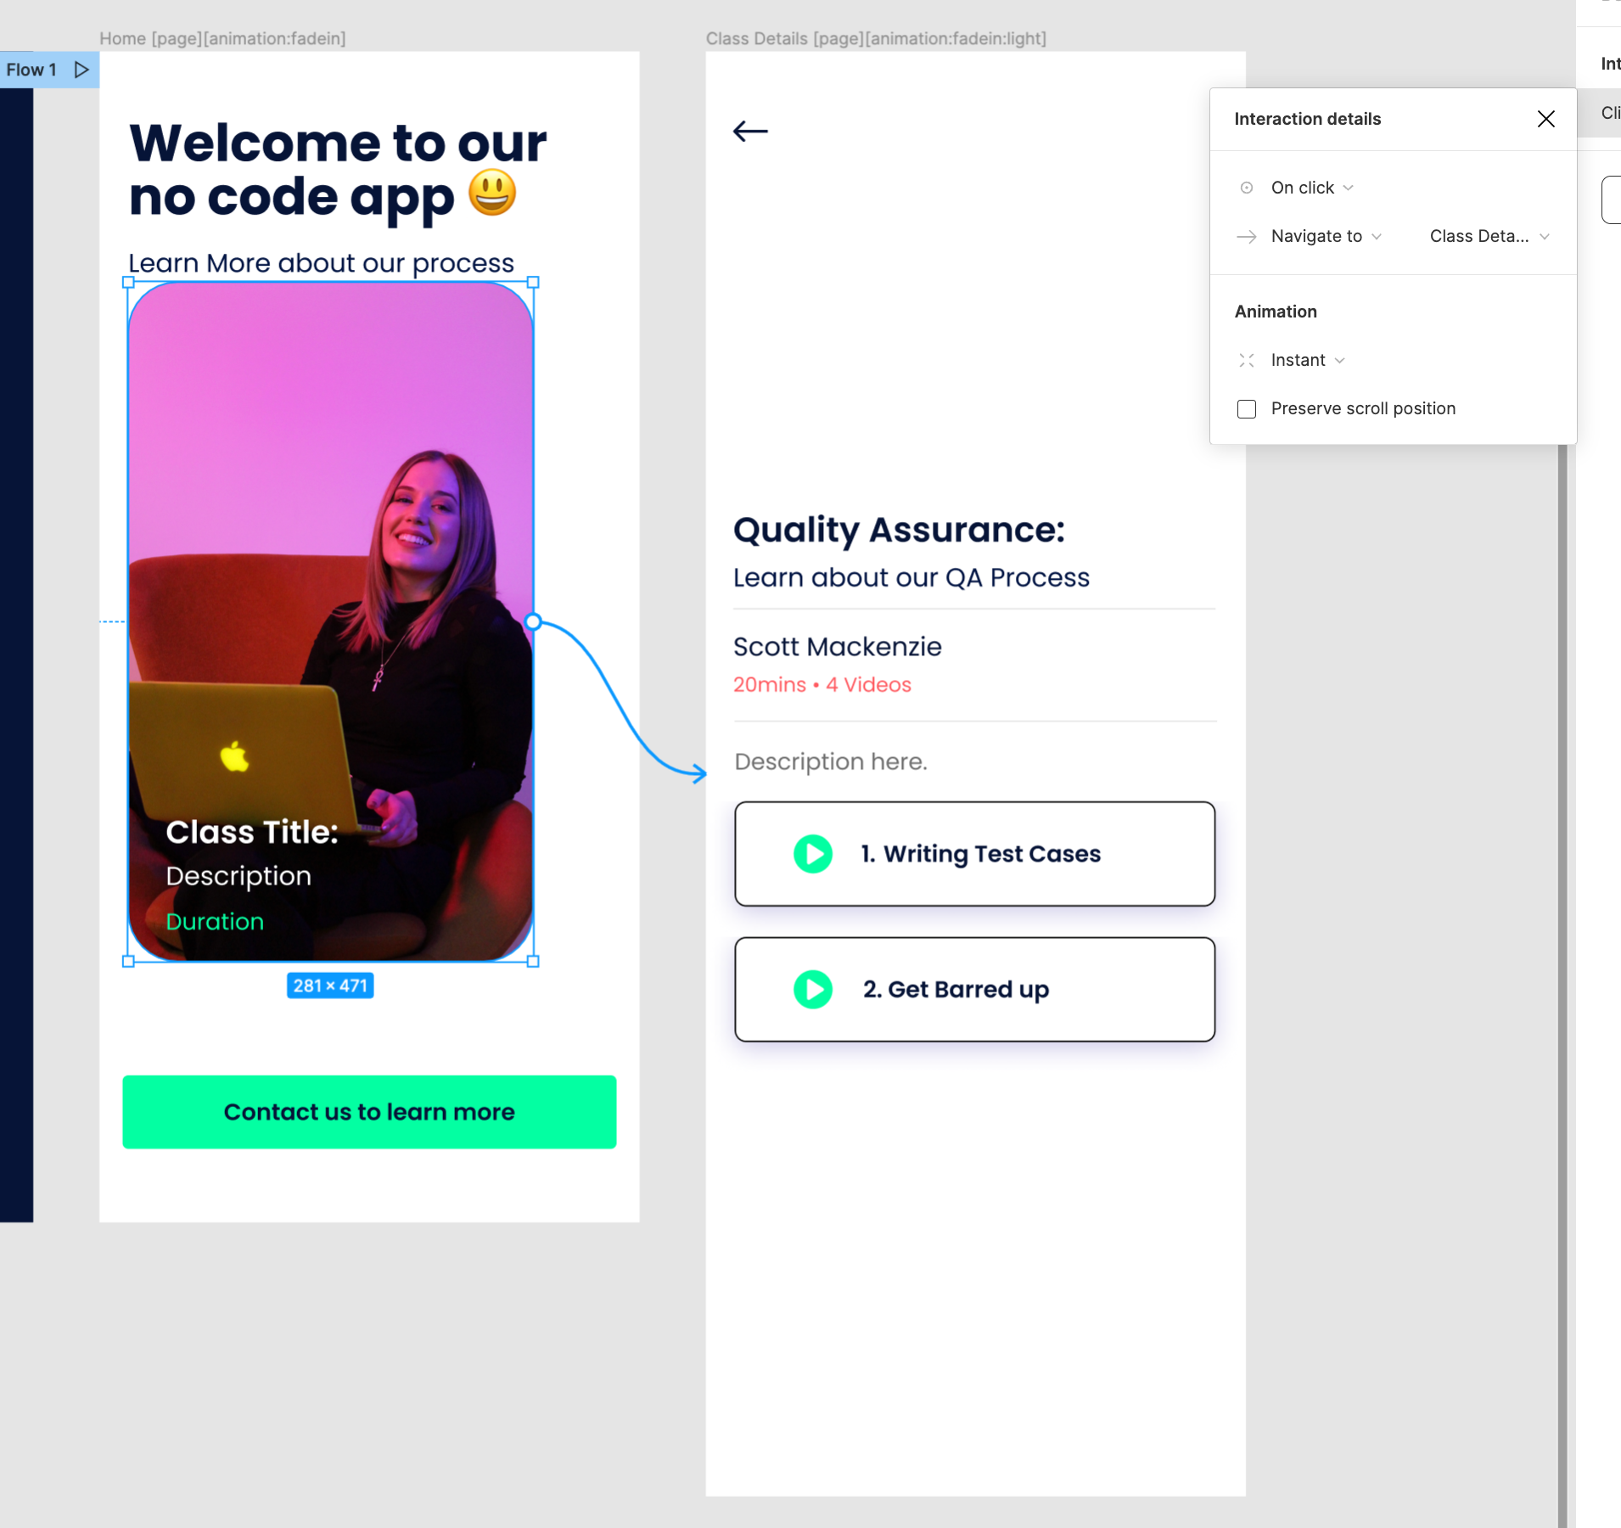Select Learn about our QA Process text
Screen dimensions: 1621x1528
coord(911,577)
